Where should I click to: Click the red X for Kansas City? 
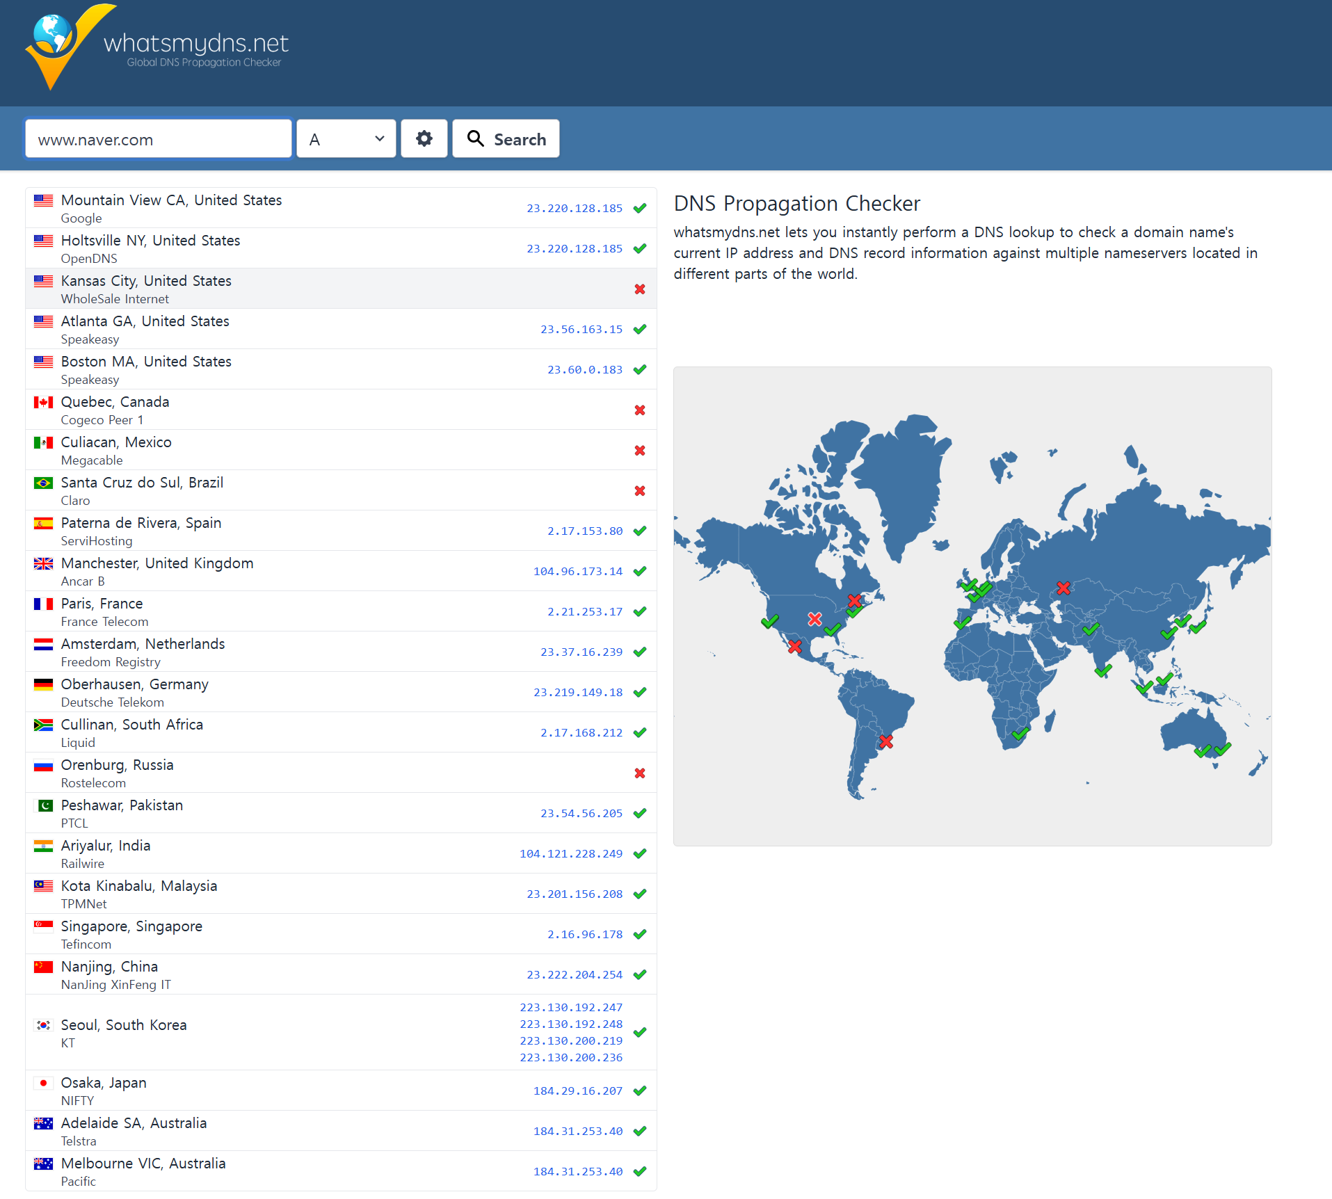(x=640, y=289)
